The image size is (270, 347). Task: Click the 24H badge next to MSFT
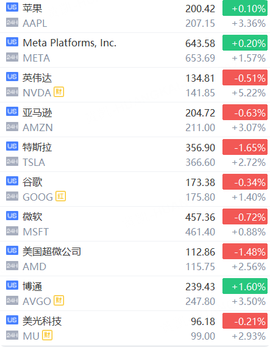12,231
